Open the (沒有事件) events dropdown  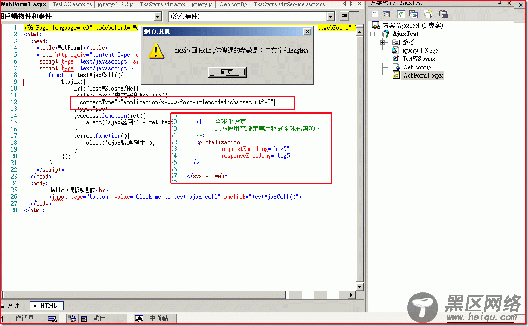click(x=331, y=16)
